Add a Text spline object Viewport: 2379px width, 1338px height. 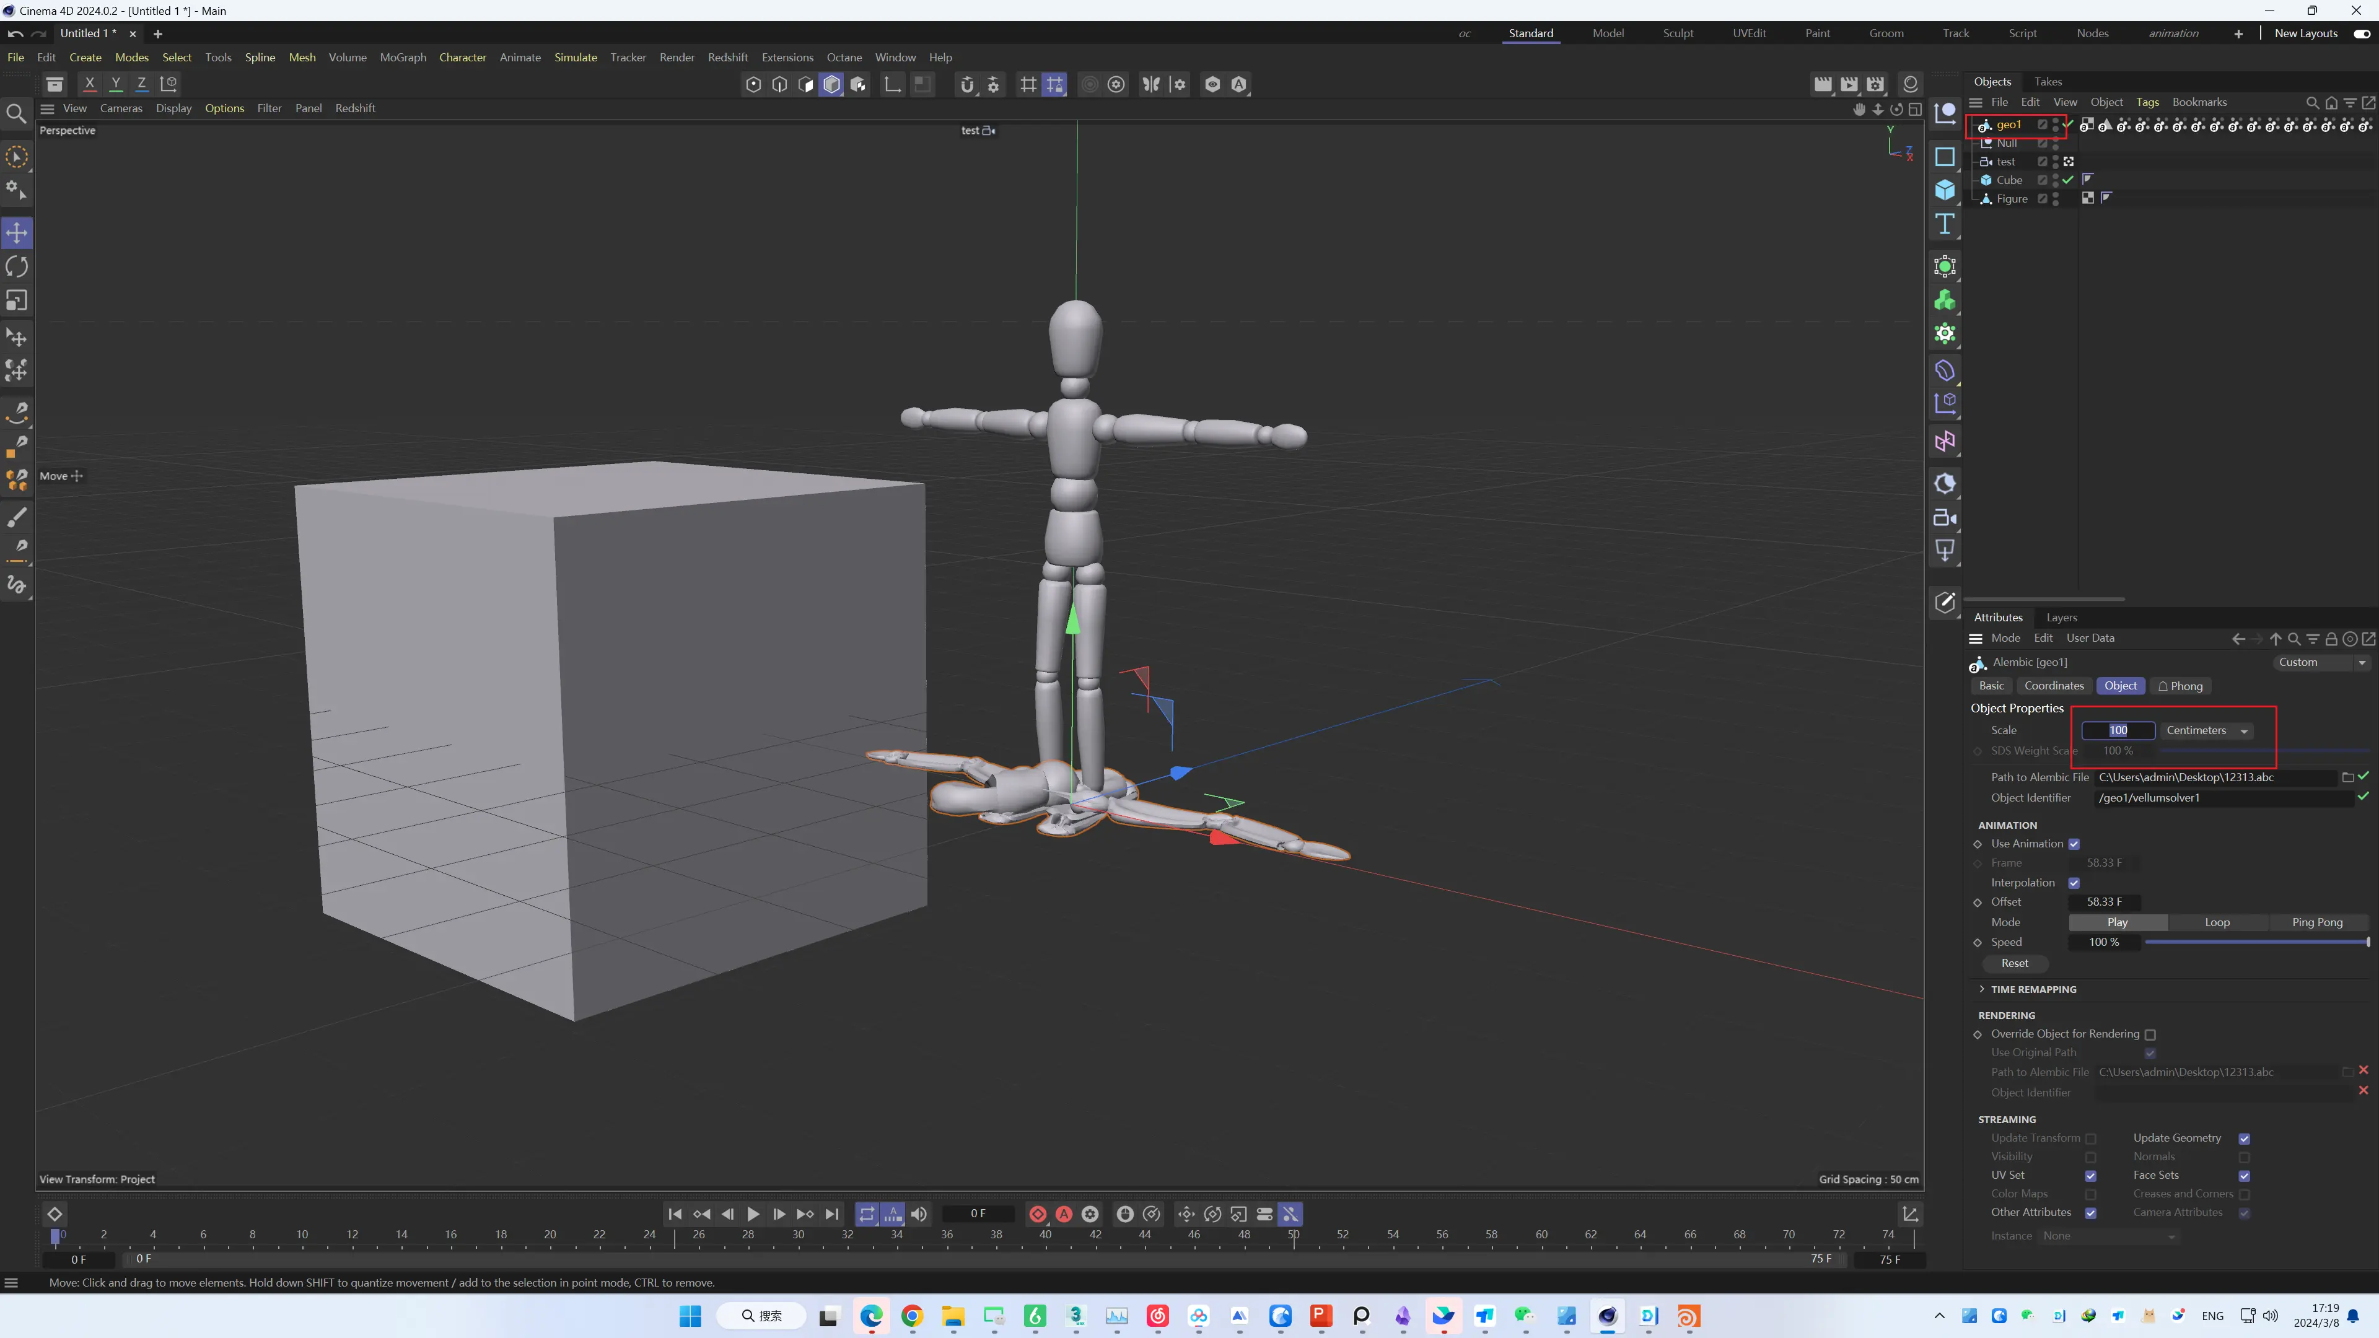click(x=1945, y=224)
